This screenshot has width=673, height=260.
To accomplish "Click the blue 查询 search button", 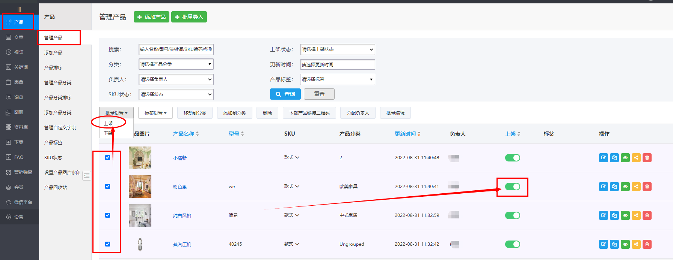I will [x=285, y=94].
